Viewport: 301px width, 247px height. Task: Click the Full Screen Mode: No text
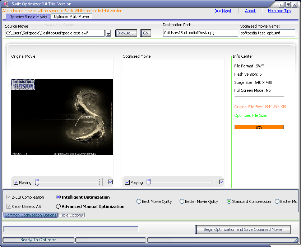(252, 90)
